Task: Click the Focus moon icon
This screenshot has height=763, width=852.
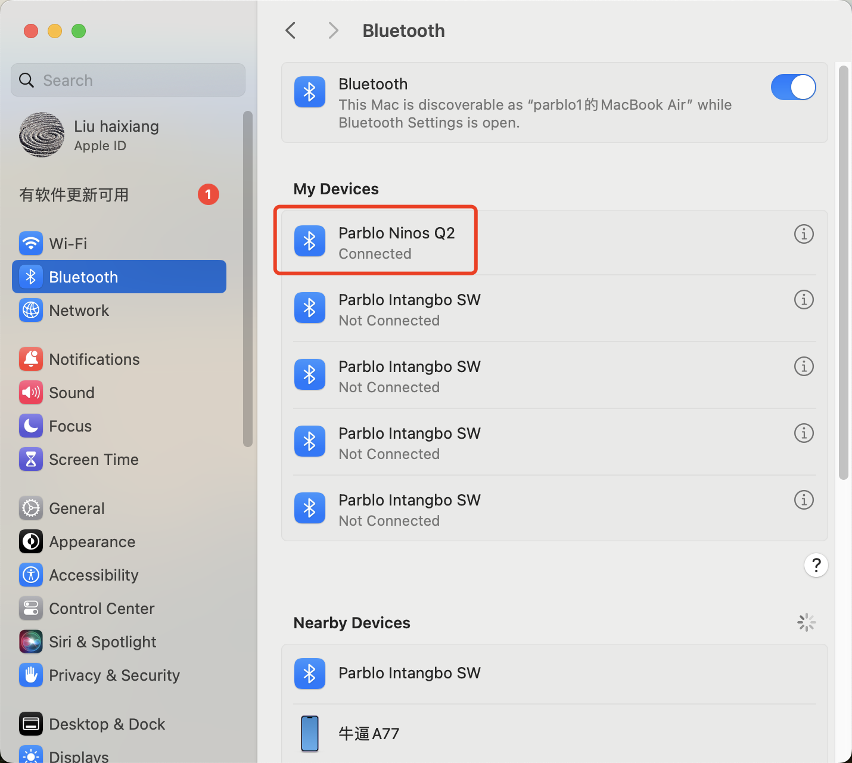Action: 30,426
